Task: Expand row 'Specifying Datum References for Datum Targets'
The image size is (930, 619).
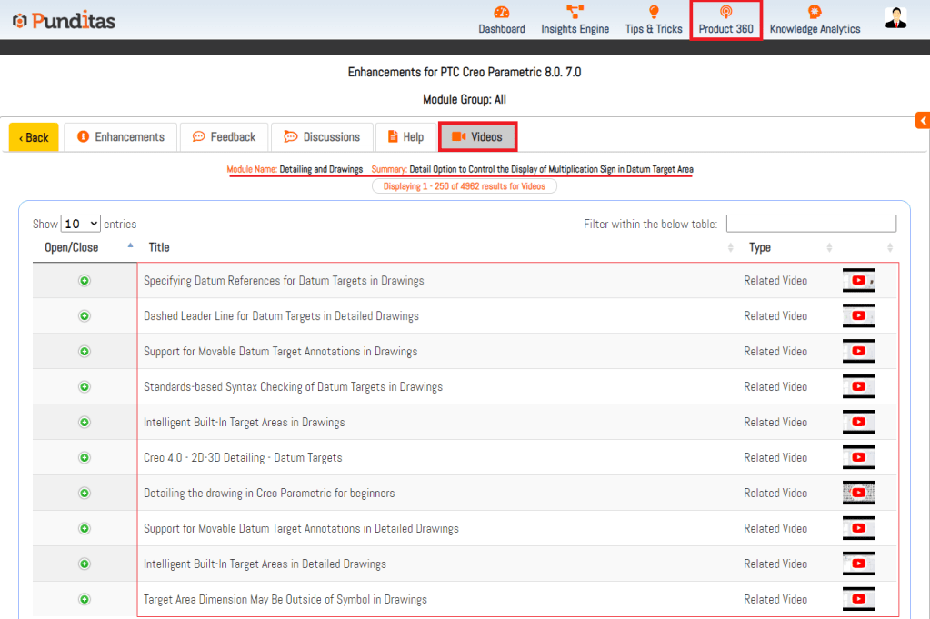Action: click(x=85, y=281)
